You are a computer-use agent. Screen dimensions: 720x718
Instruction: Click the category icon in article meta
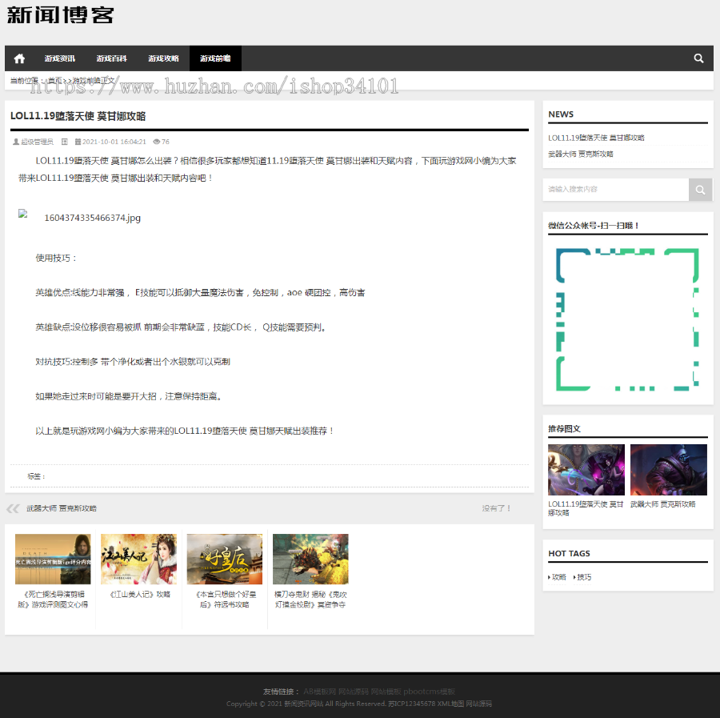[65, 142]
